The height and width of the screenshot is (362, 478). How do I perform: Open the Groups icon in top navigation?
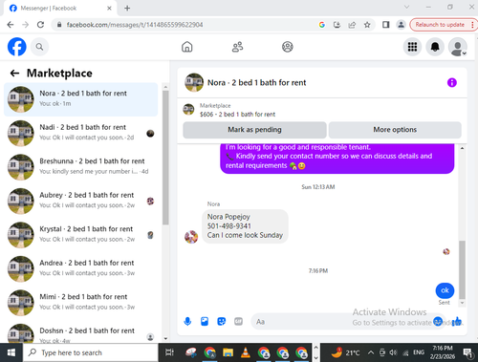click(x=288, y=47)
